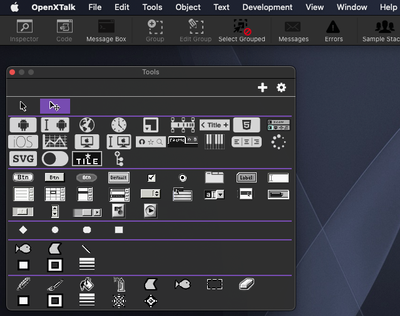400x316 pixels.
Task: Open the Tools menu
Action: coord(152,7)
